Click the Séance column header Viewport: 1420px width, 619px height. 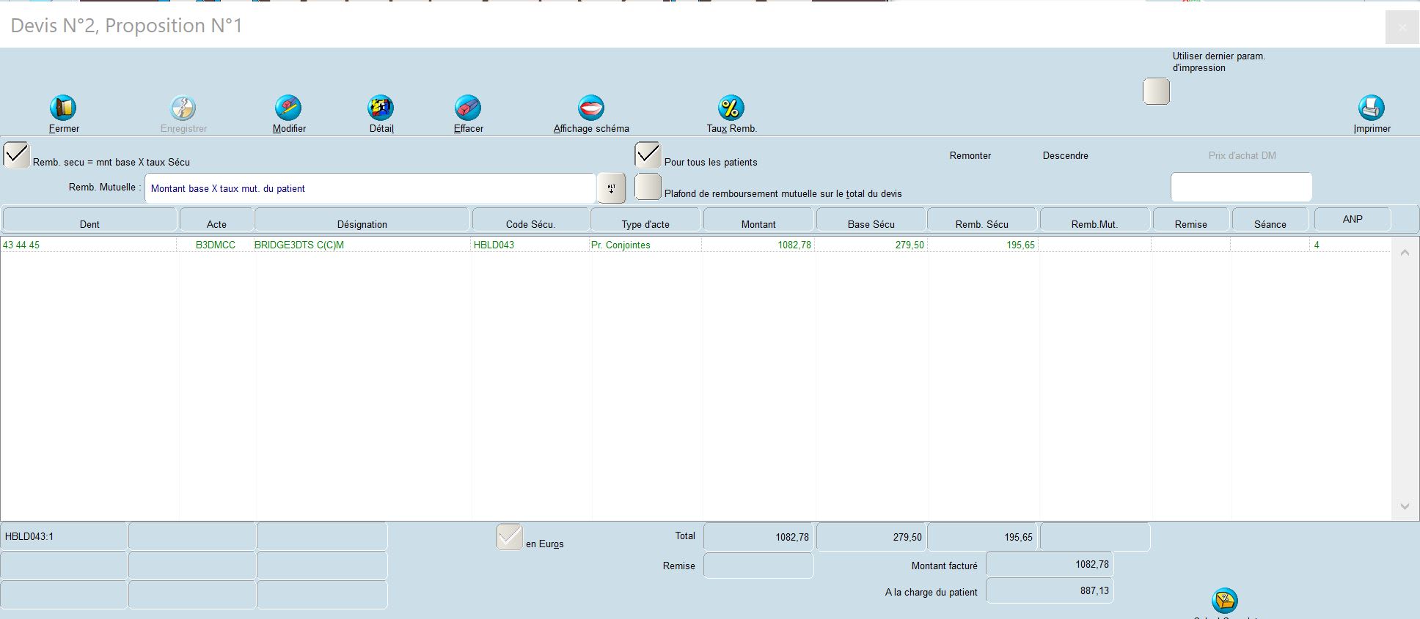point(1270,220)
